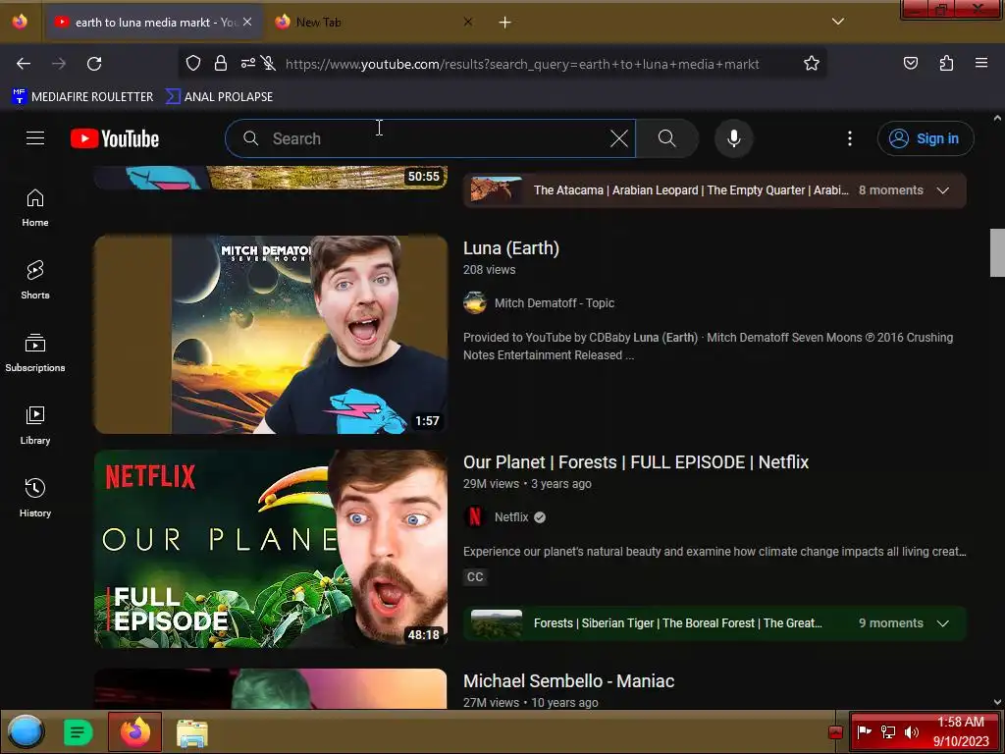
Task: Open the Atacama Arabian Leopard moments strip
Action: [x=714, y=190]
